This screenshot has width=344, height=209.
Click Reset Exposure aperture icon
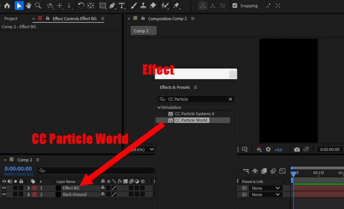click(268, 149)
